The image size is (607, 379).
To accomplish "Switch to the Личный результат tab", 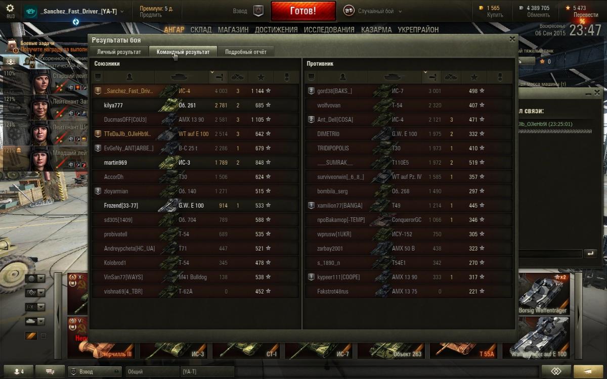I will coord(119,52).
